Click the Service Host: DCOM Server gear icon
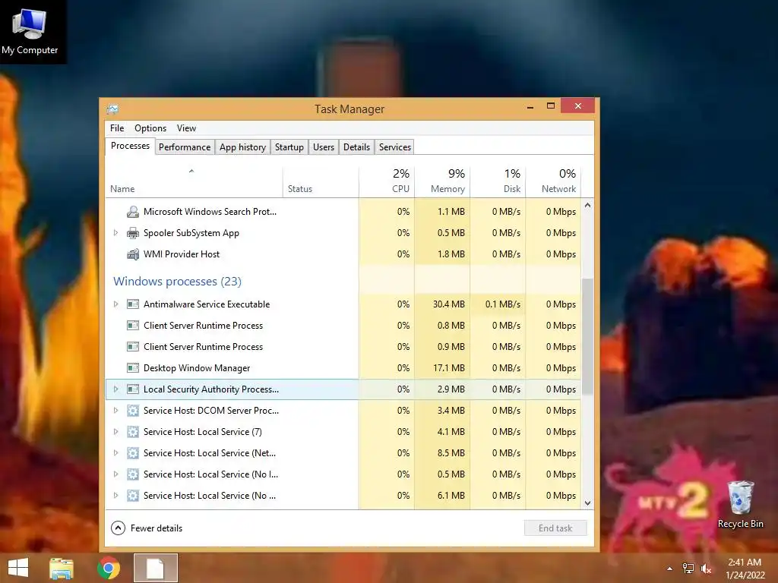The width and height of the screenshot is (778, 583). [x=132, y=411]
